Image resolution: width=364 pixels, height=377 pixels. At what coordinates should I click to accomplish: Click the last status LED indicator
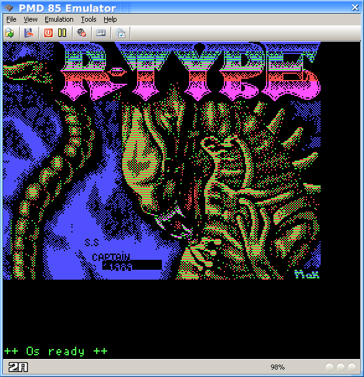352,367
